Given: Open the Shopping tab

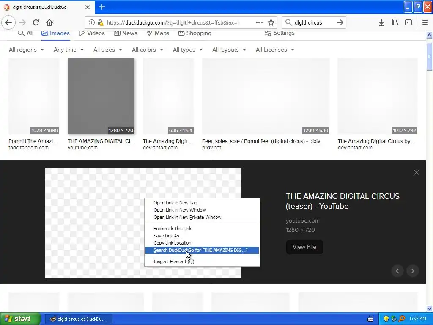Looking at the screenshot, I should (195, 33).
